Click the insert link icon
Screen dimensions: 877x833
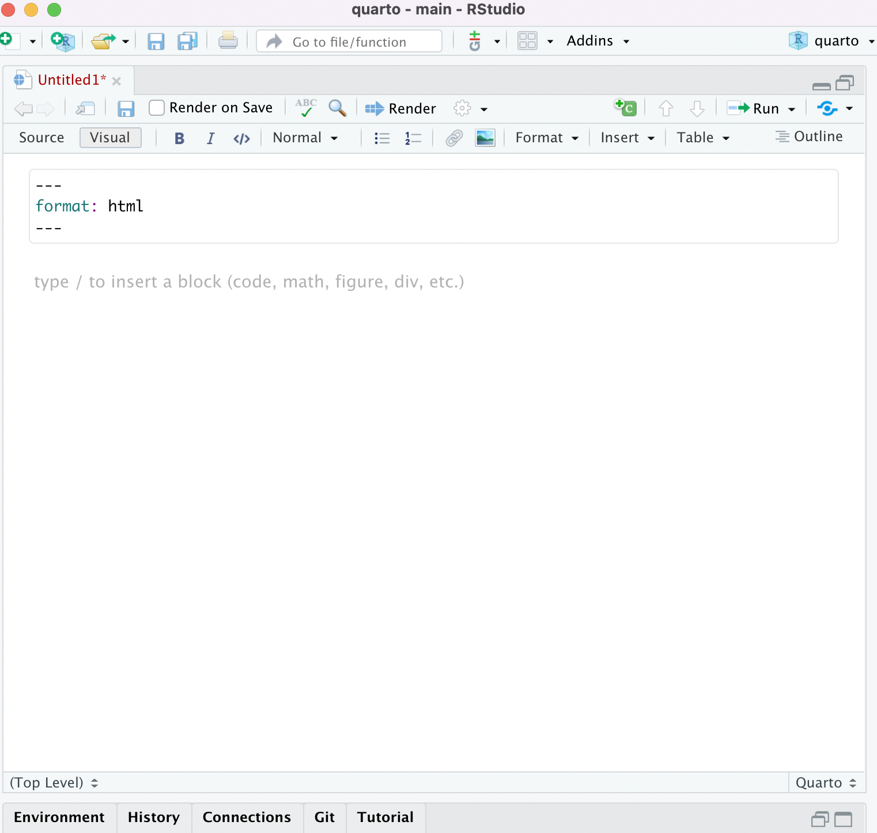pyautogui.click(x=454, y=138)
